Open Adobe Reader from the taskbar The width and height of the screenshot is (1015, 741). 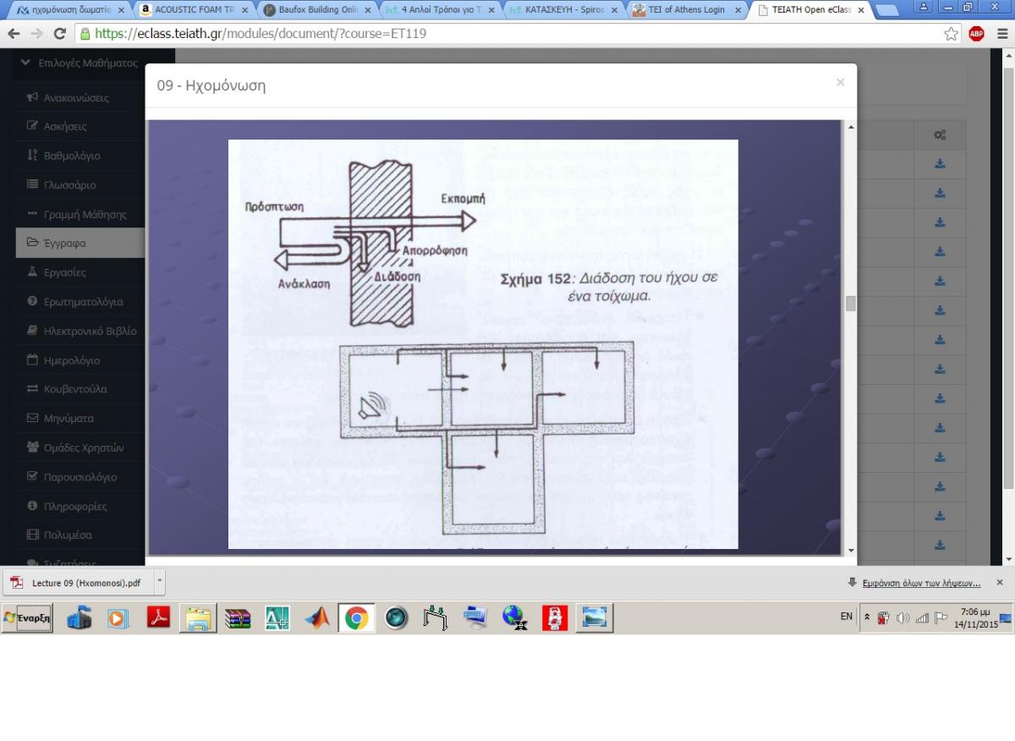(159, 618)
